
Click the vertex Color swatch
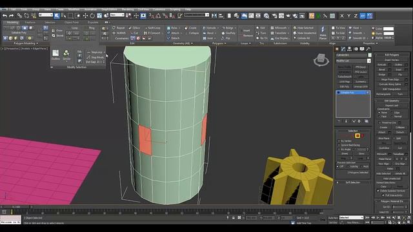coord(388,28)
